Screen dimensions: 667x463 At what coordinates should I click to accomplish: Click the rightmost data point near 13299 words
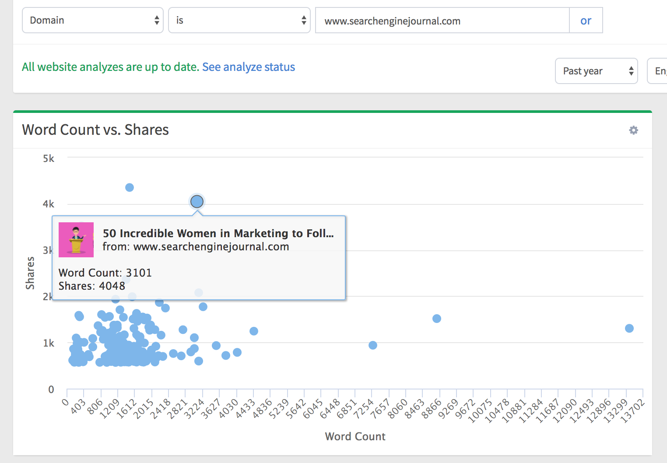click(x=629, y=328)
